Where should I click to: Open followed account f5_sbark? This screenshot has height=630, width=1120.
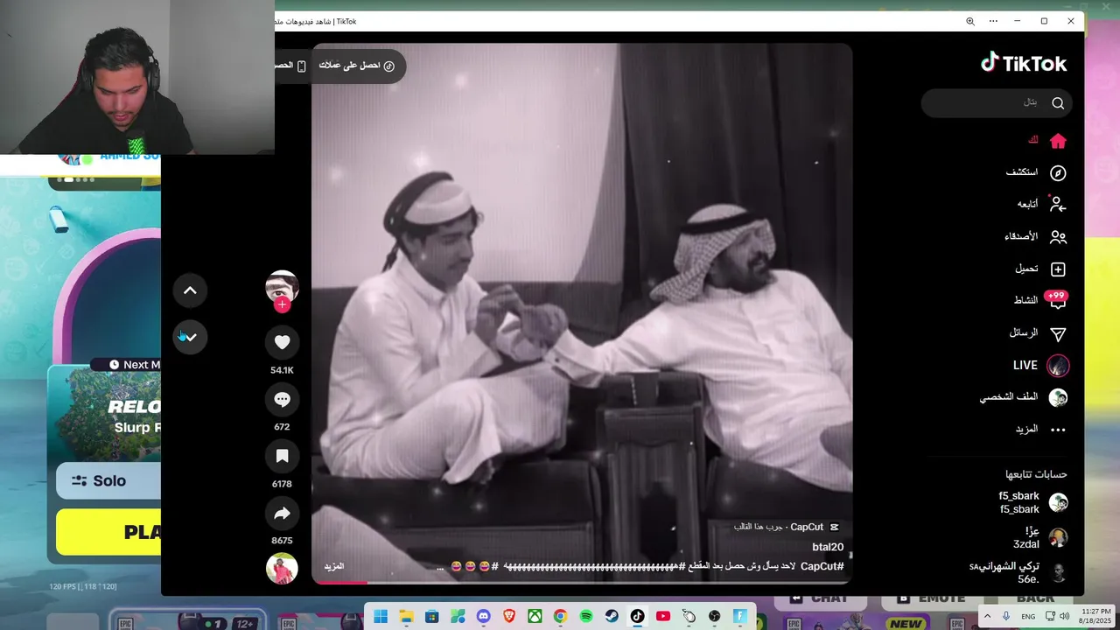tap(1032, 502)
